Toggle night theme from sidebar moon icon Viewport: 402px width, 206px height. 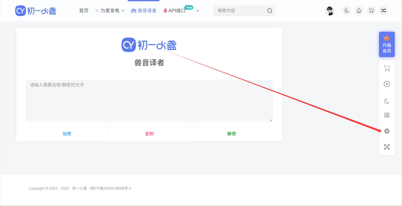387,101
